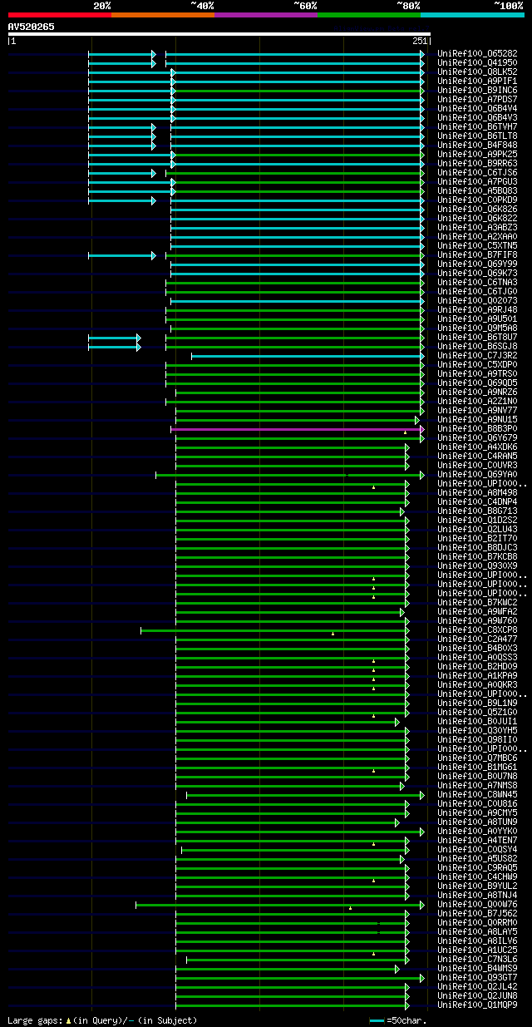Select the UniRef100_B6T8U7 label
532x1027 pixels.
(477, 337)
